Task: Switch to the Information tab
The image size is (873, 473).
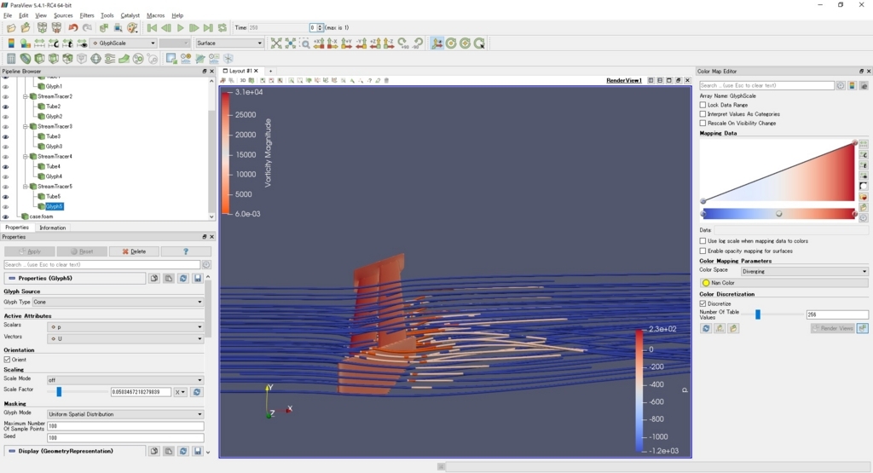Action: pyautogui.click(x=52, y=228)
